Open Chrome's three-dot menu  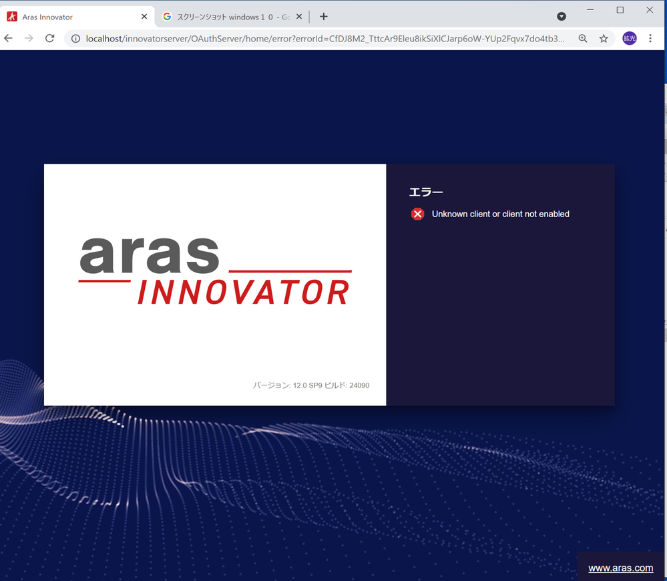click(x=650, y=39)
